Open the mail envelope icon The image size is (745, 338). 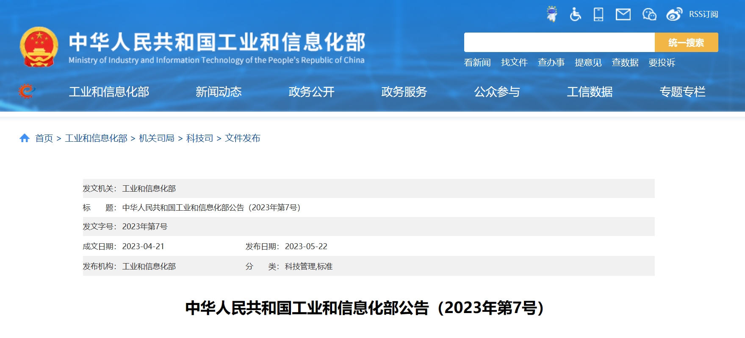pos(623,14)
